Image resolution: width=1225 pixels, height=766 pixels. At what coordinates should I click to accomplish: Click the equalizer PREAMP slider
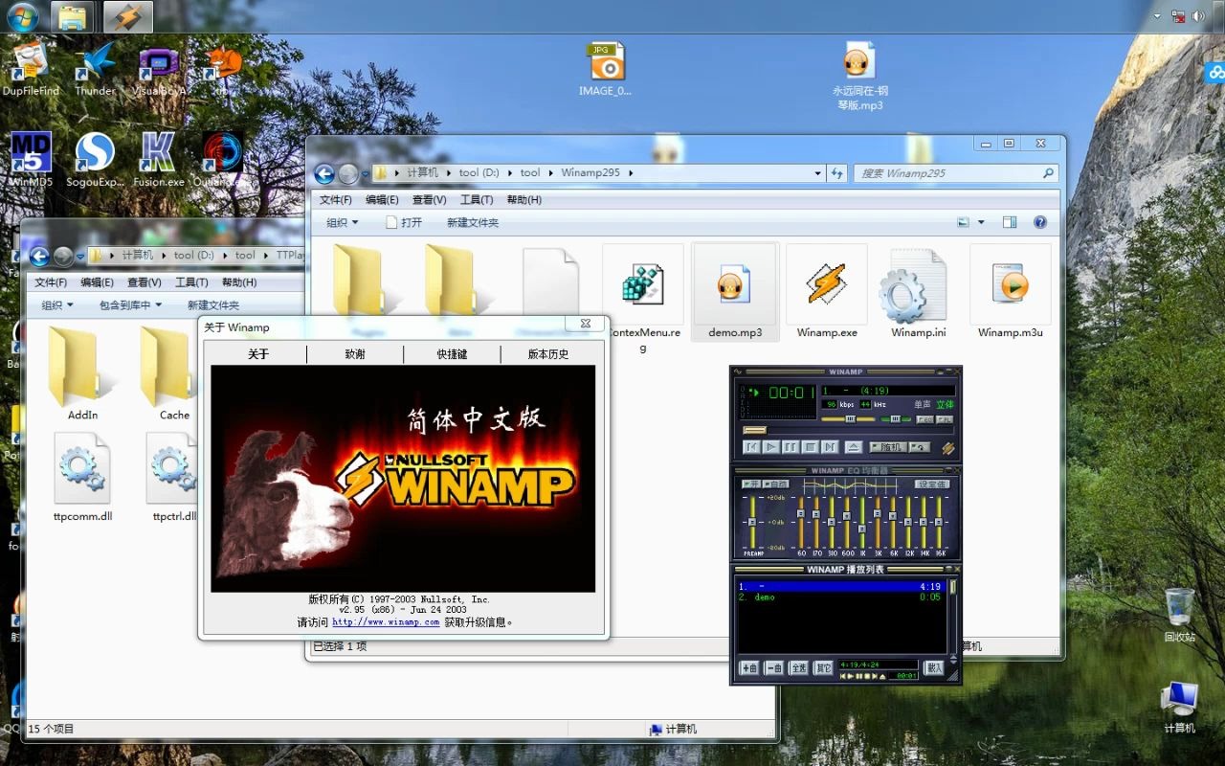click(752, 522)
